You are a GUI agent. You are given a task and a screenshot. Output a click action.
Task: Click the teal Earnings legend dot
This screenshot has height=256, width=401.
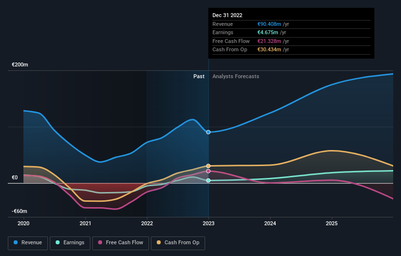58,242
